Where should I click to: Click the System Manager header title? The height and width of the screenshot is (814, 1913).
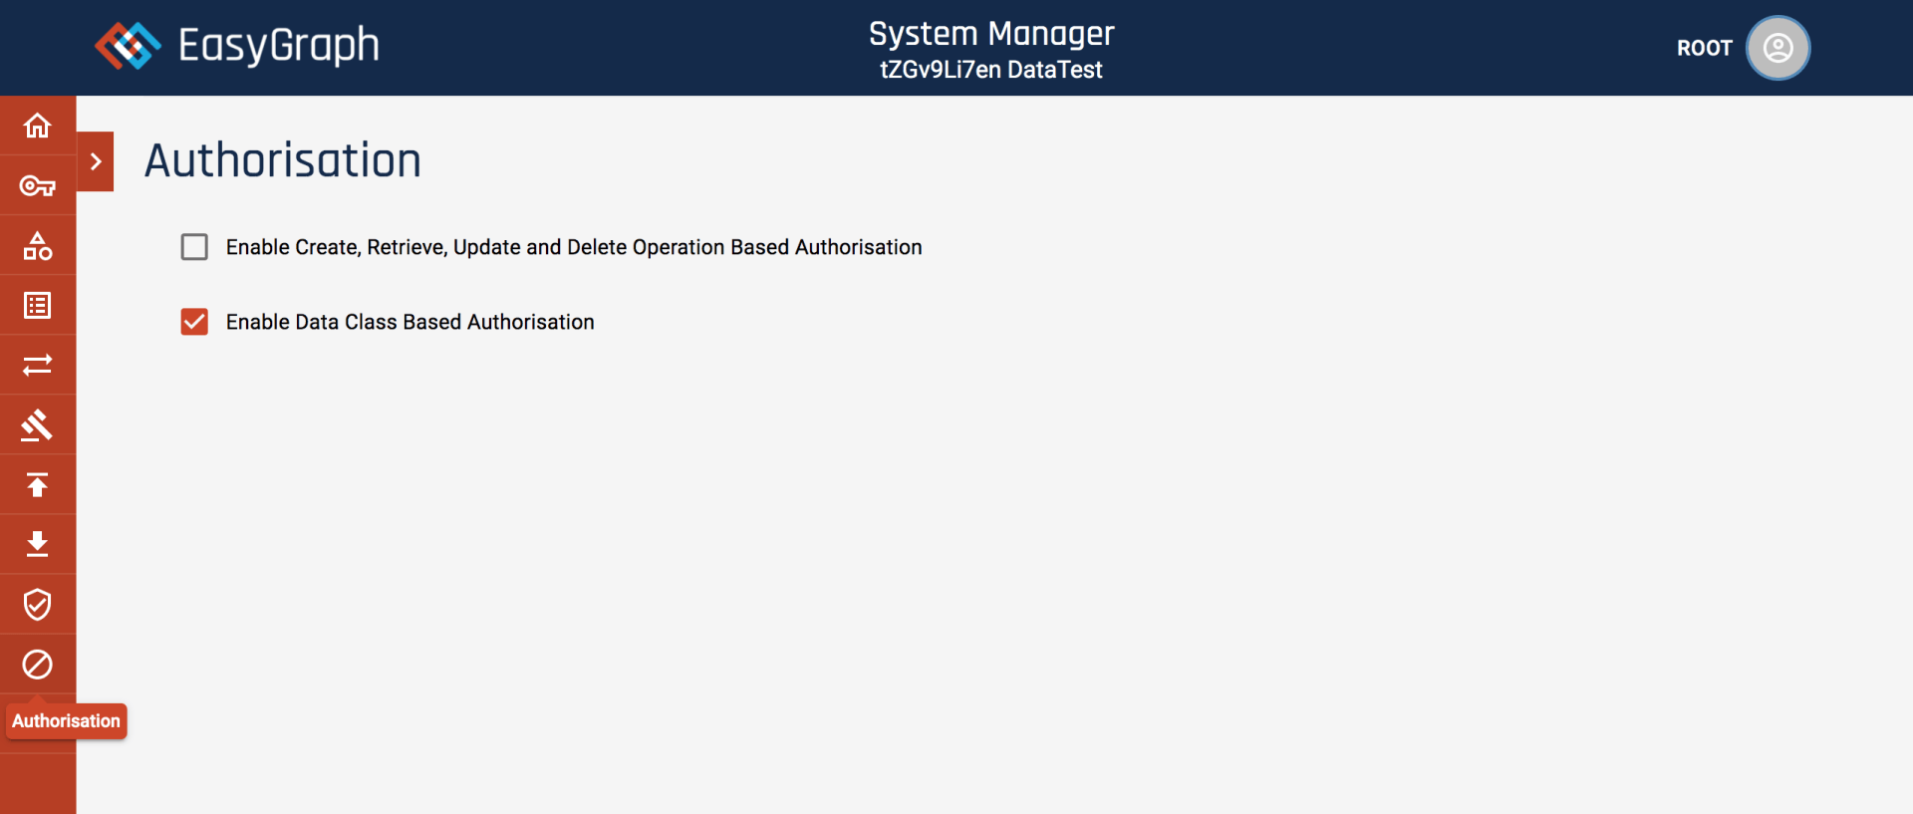pyautogui.click(x=991, y=34)
